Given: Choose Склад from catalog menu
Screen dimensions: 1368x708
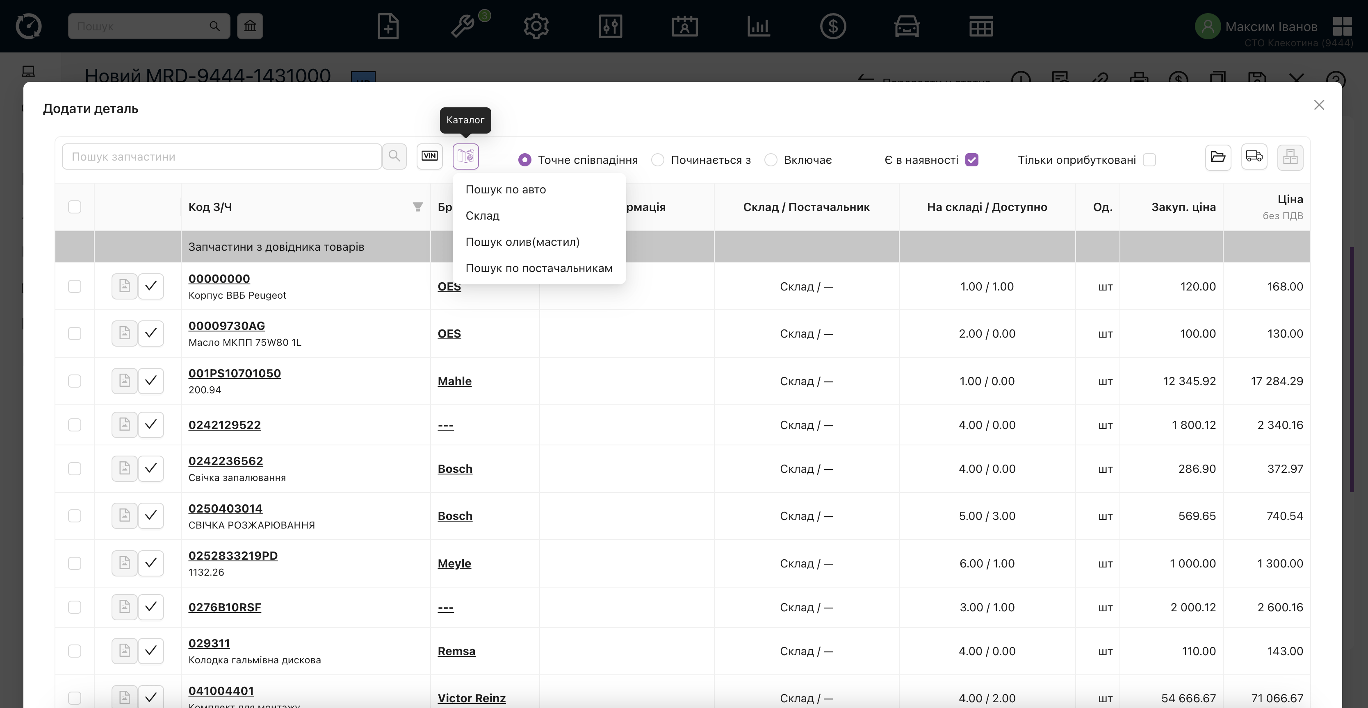Looking at the screenshot, I should 539,216.
